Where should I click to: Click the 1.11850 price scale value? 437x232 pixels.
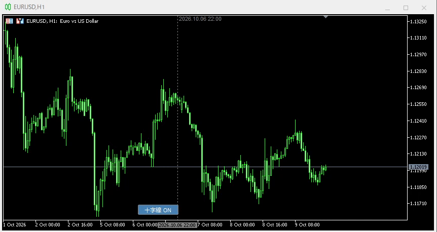point(418,187)
